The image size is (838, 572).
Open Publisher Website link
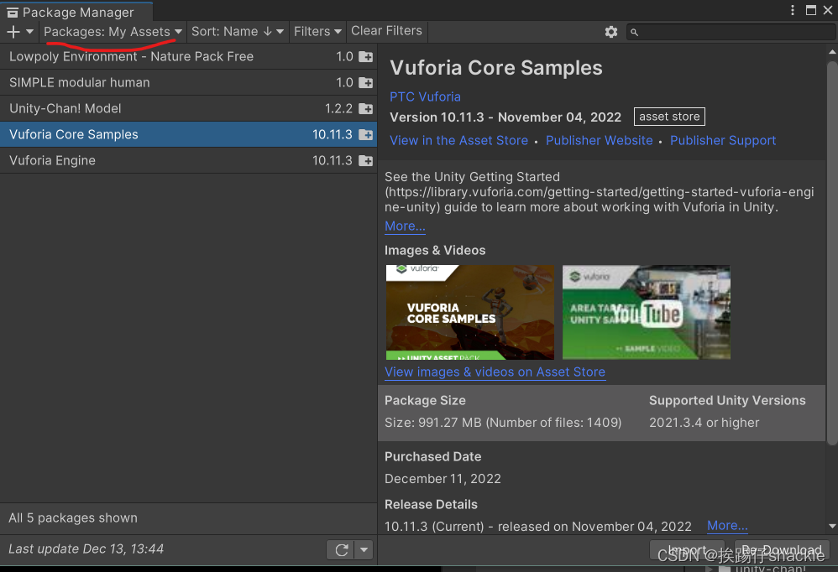click(x=599, y=141)
